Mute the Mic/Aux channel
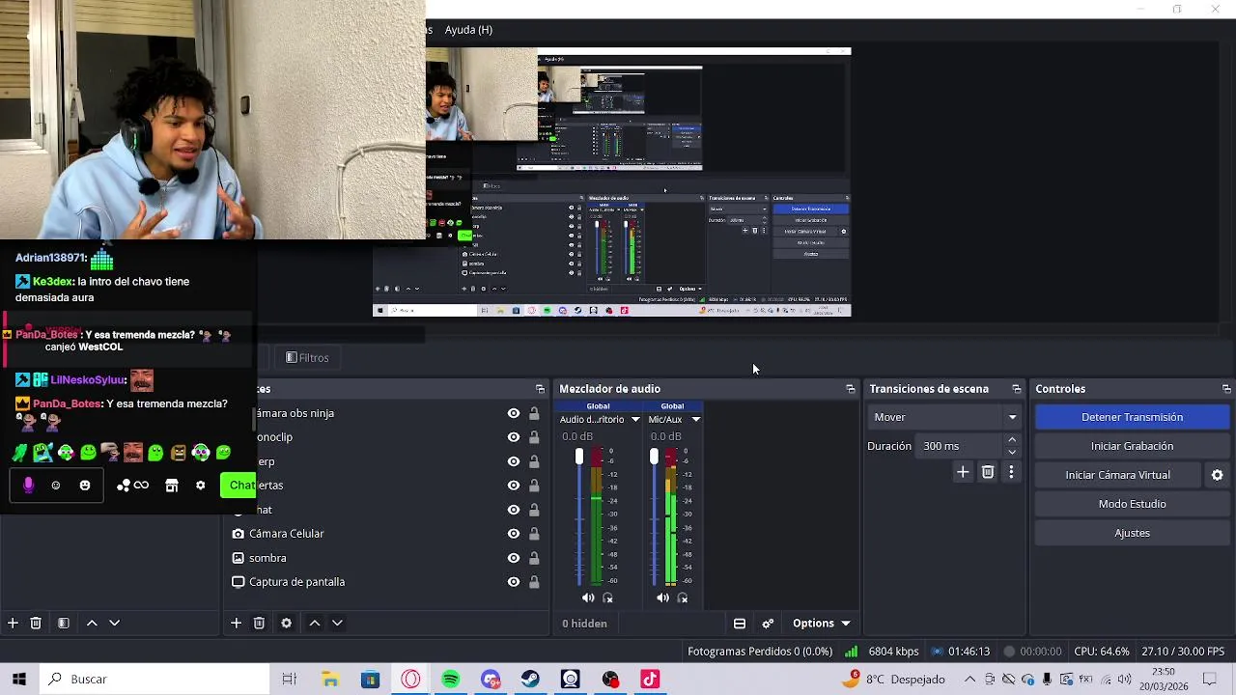1236x695 pixels. coord(662,598)
